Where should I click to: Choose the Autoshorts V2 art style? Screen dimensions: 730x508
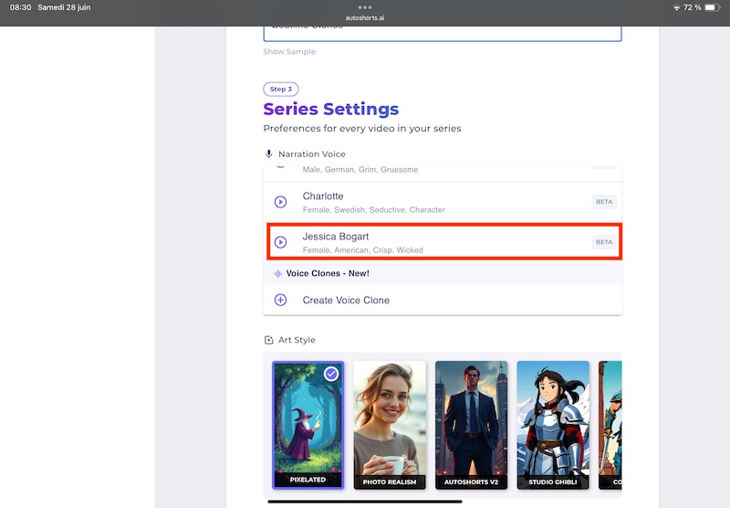pos(471,425)
